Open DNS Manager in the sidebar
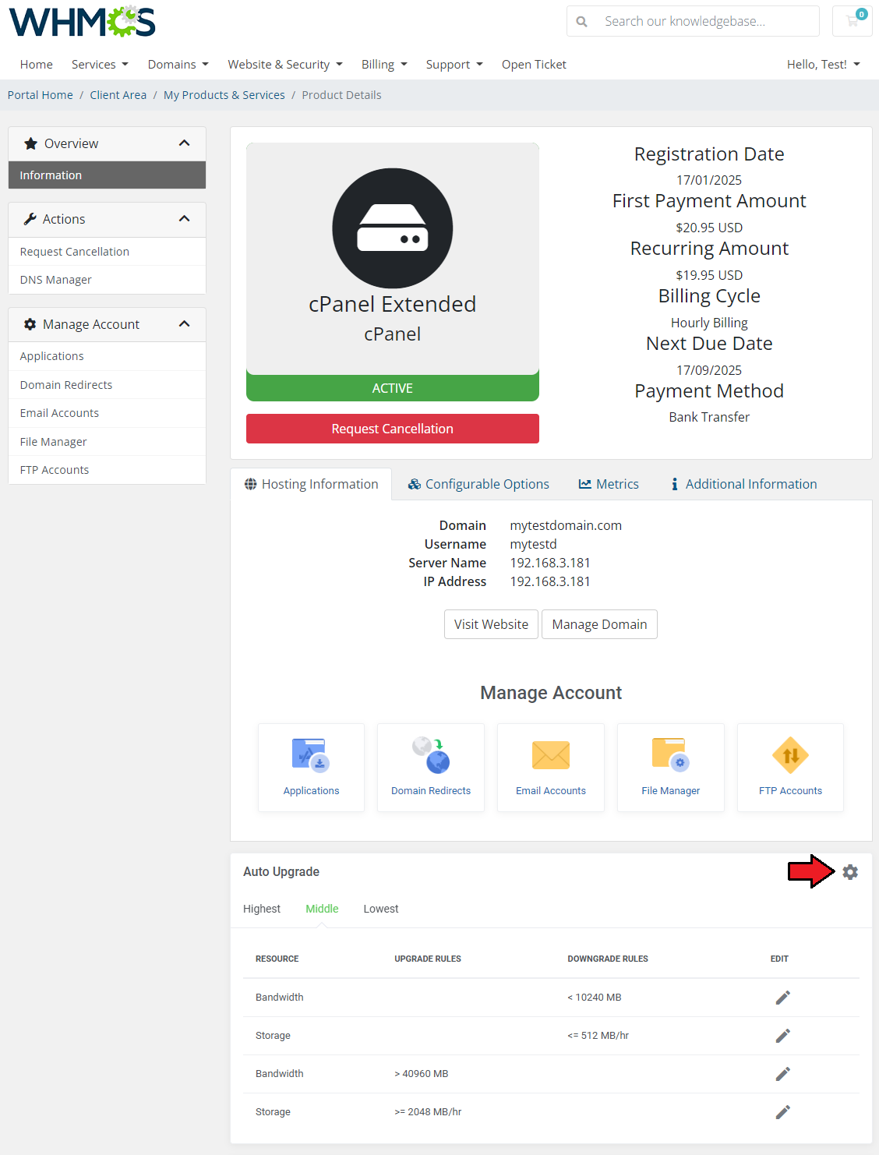Viewport: 879px width, 1155px height. tap(107, 280)
